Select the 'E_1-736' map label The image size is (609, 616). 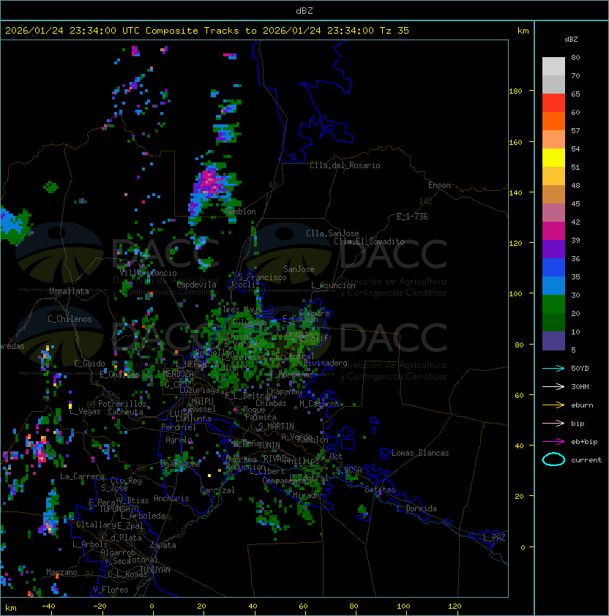412,217
